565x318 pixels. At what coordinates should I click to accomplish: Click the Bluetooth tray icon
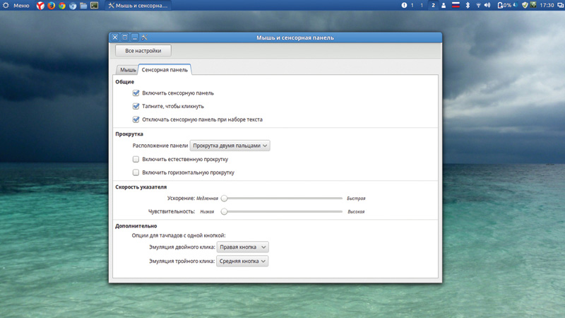click(467, 6)
